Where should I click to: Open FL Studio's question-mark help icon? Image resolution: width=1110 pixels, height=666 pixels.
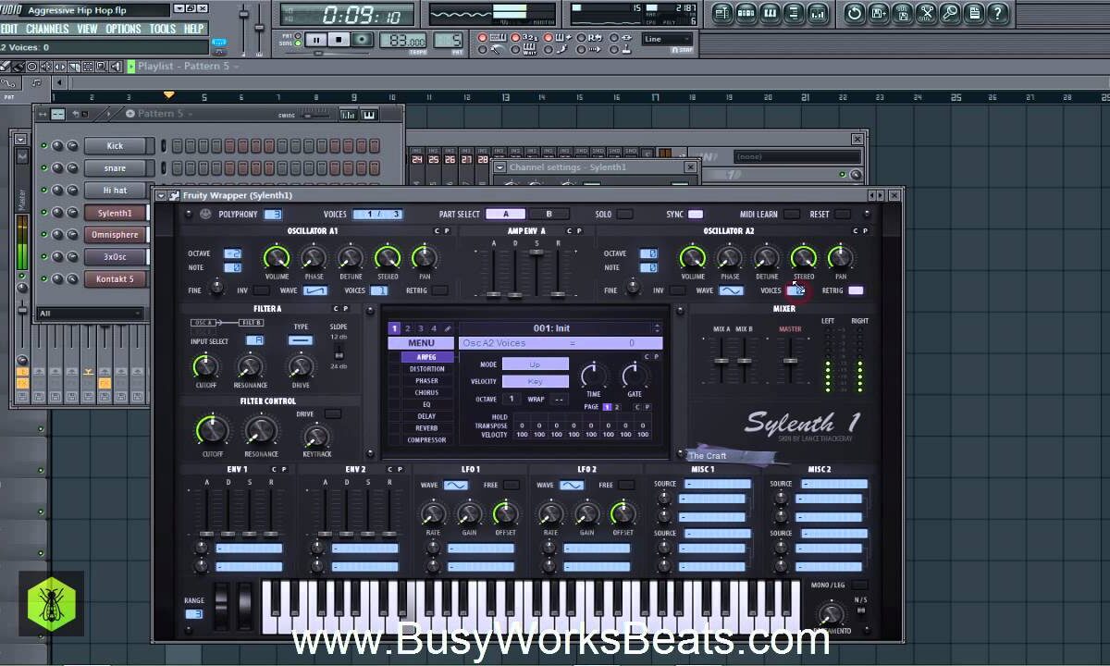(997, 14)
